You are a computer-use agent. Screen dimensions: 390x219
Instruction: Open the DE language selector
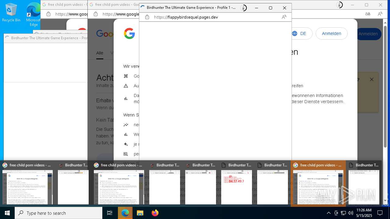tap(299, 33)
